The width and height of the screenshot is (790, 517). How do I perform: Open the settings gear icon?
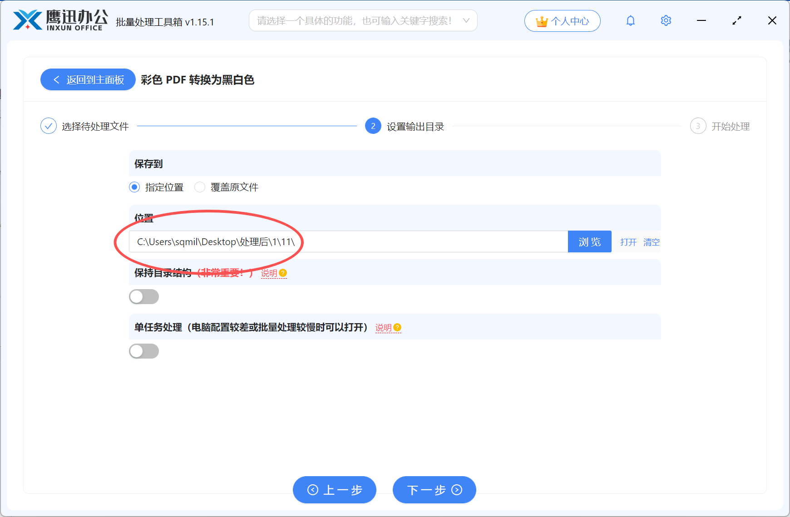point(666,21)
